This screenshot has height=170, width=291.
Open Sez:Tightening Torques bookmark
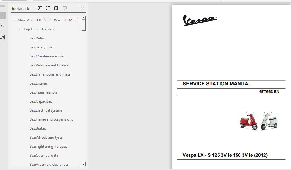pos(48,147)
